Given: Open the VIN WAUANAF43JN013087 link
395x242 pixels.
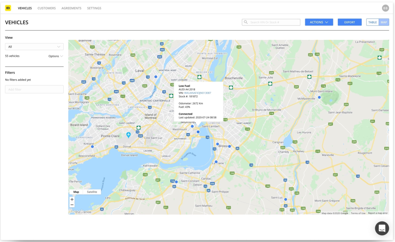Looking at the screenshot, I should coord(197,93).
